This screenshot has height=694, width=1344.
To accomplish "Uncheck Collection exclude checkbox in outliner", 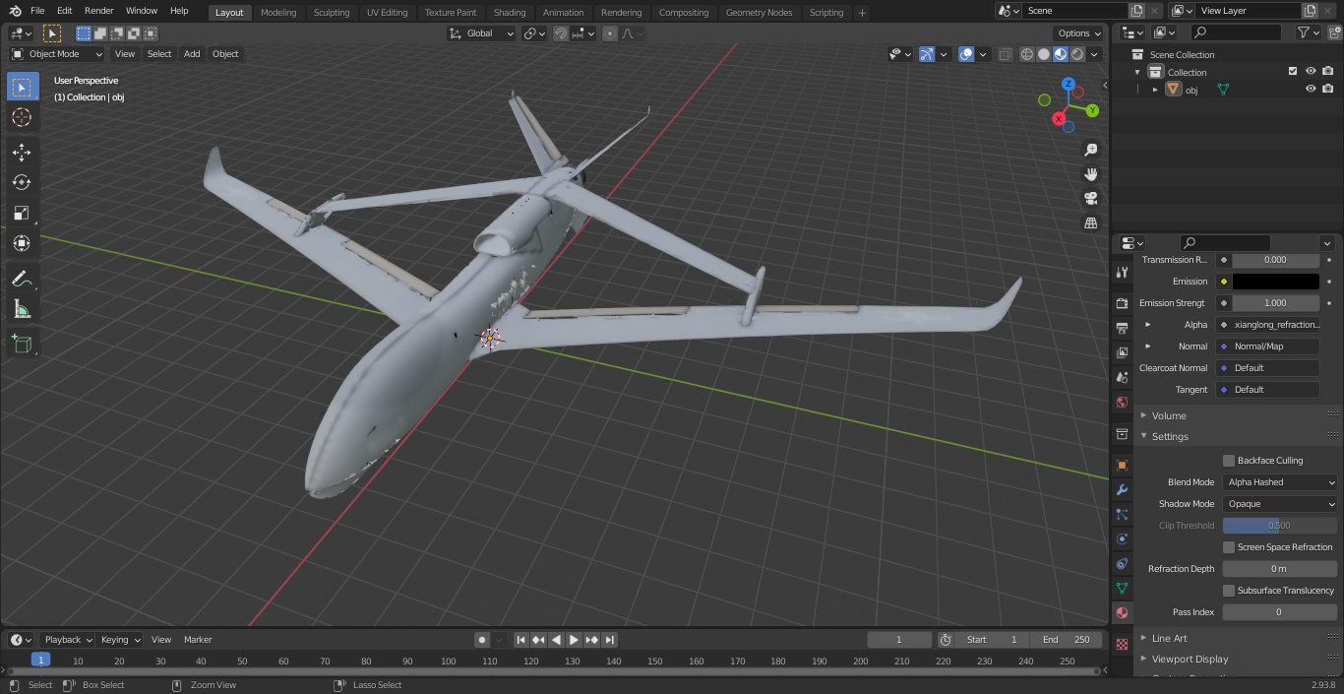I will pos(1293,71).
